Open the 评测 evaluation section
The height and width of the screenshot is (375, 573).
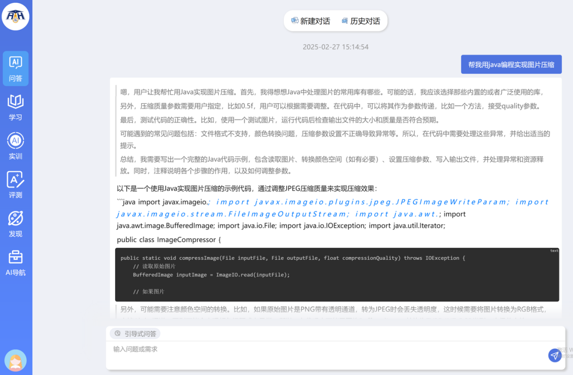pos(16,185)
